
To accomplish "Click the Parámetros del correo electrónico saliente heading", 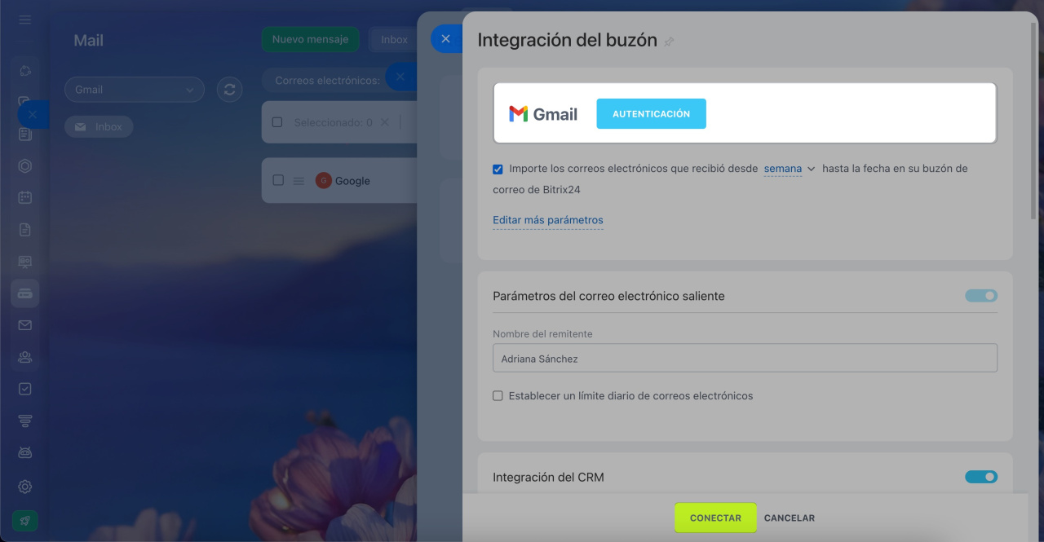I will [608, 296].
